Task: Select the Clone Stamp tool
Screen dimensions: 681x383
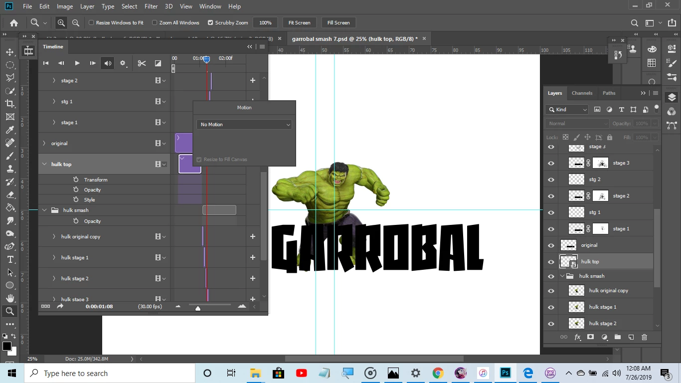Action: pyautogui.click(x=10, y=169)
